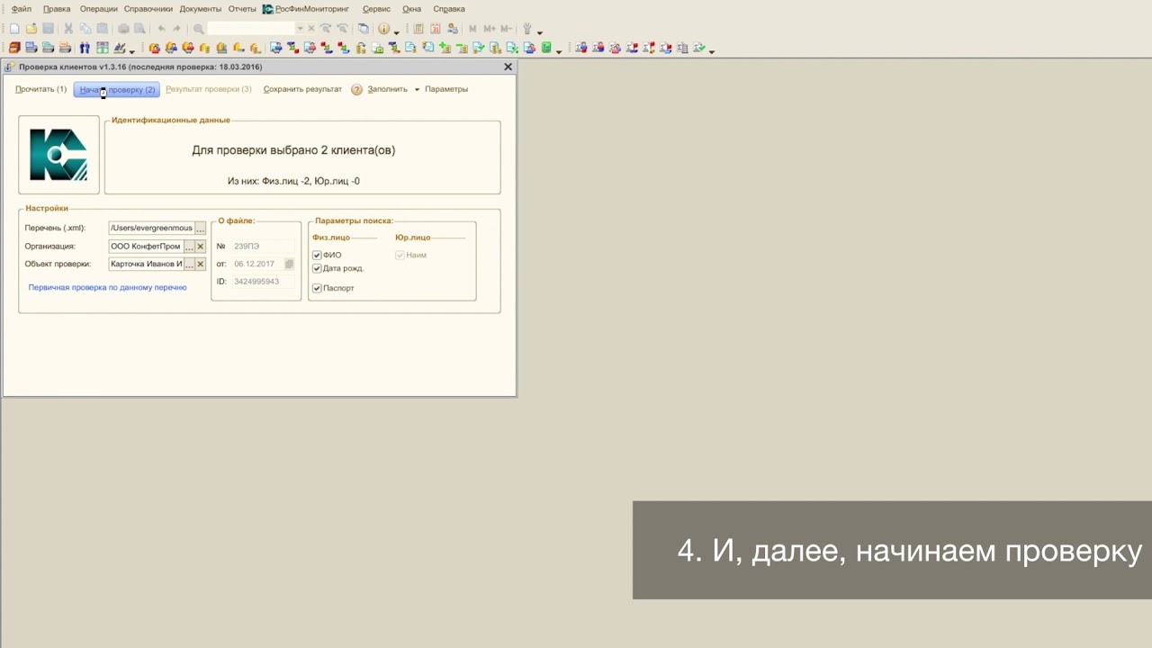
Task: Click Результат проверки (3) button
Action: click(209, 90)
